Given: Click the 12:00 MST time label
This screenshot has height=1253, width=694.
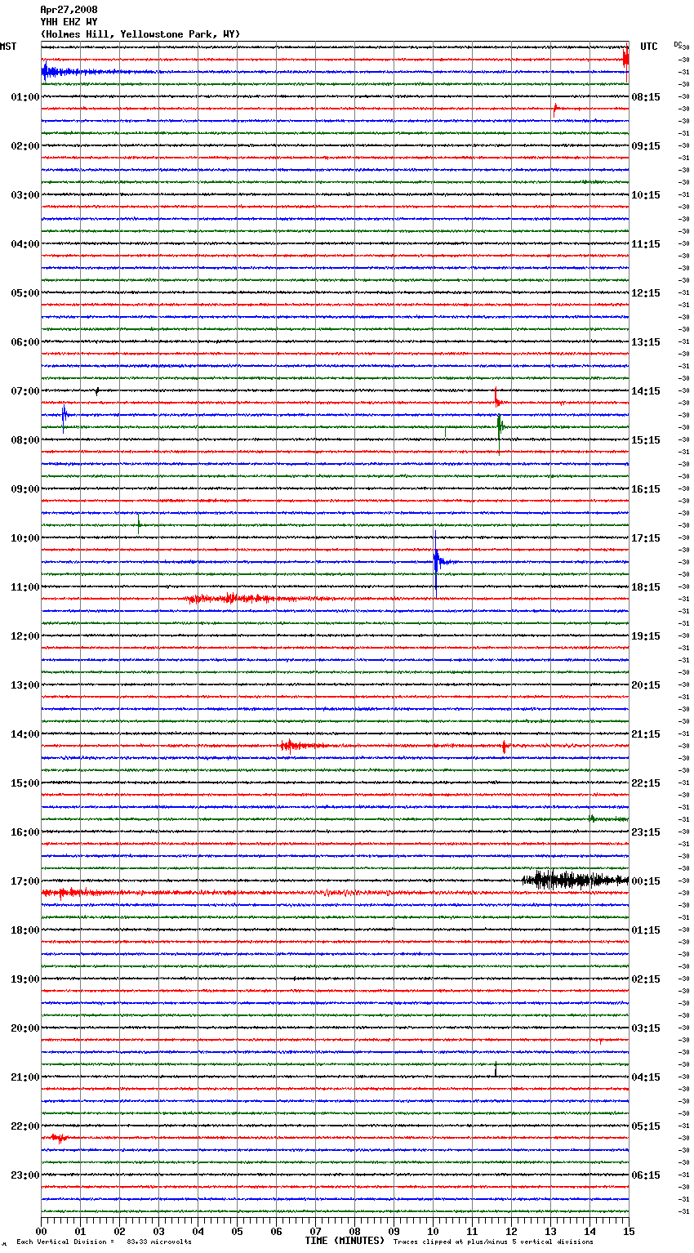Looking at the screenshot, I should coord(24,636).
